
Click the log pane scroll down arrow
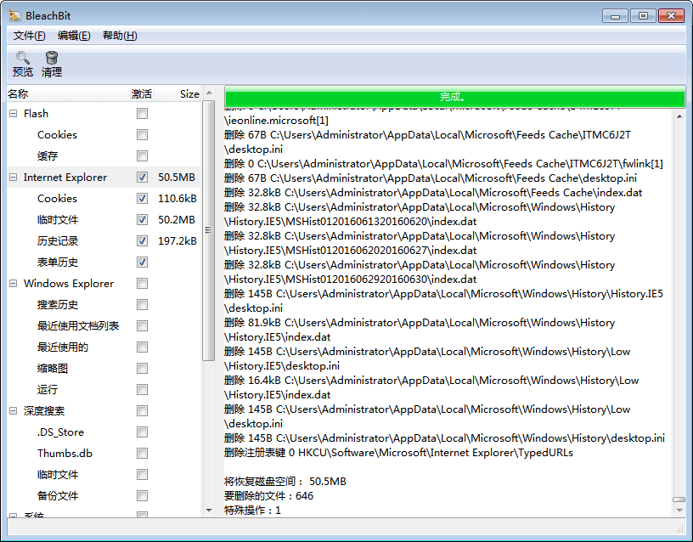click(679, 511)
